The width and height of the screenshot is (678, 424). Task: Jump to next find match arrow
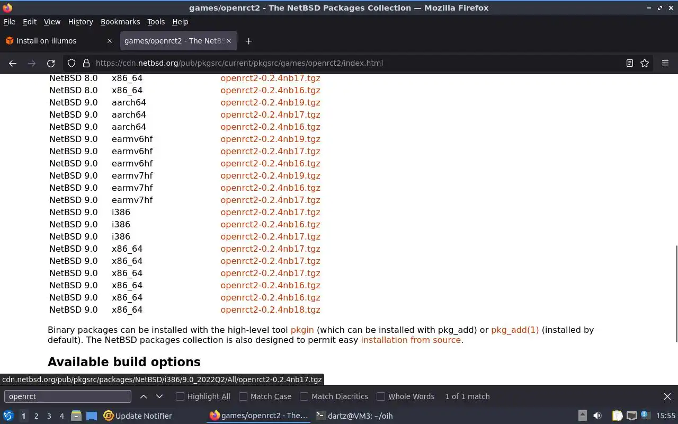point(159,396)
